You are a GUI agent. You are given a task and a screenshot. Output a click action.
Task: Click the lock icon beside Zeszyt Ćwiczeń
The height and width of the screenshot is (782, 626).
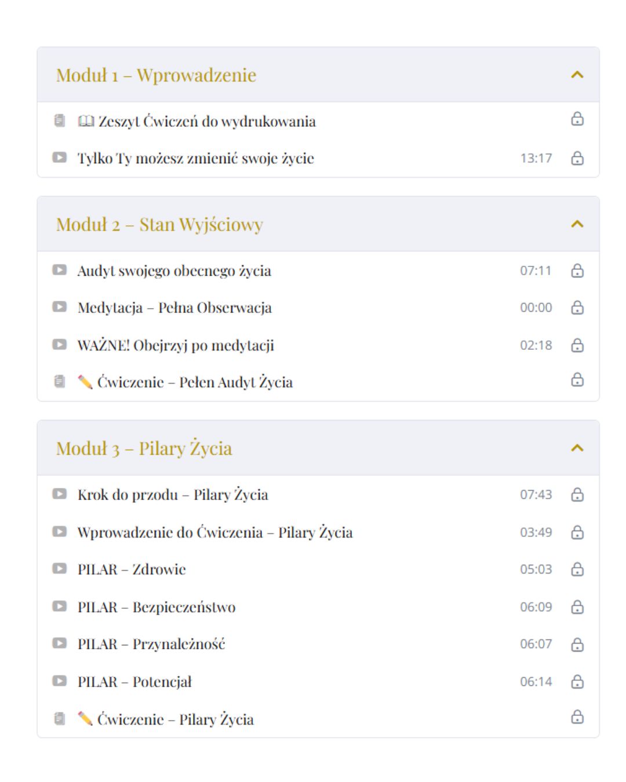tap(577, 119)
